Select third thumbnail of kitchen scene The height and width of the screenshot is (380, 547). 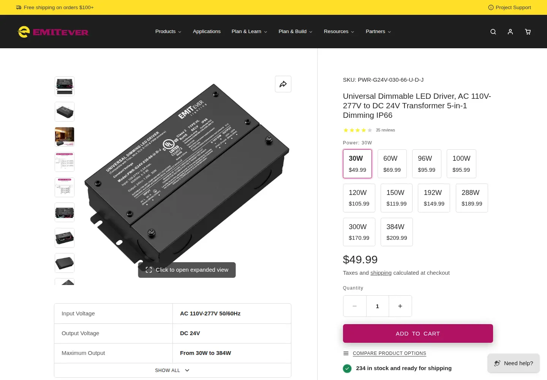tap(65, 137)
